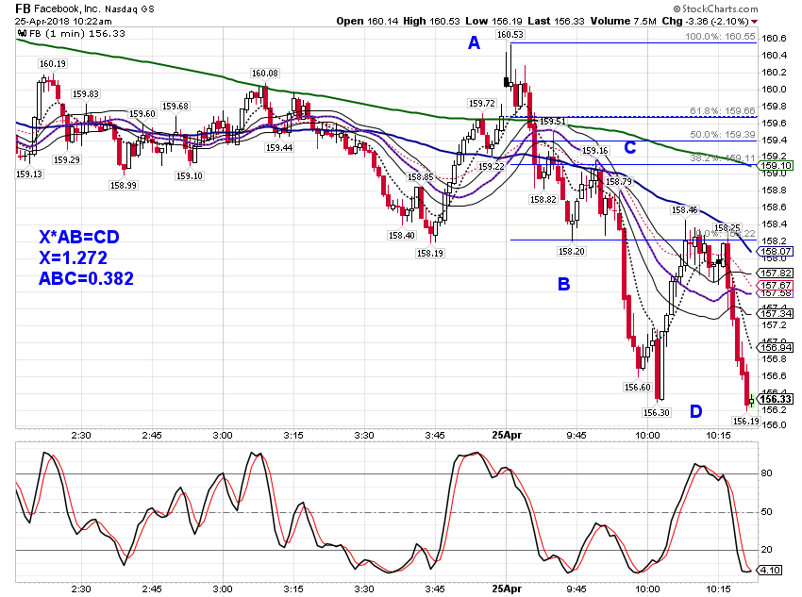Click the 156.30 low price label

(x=657, y=412)
